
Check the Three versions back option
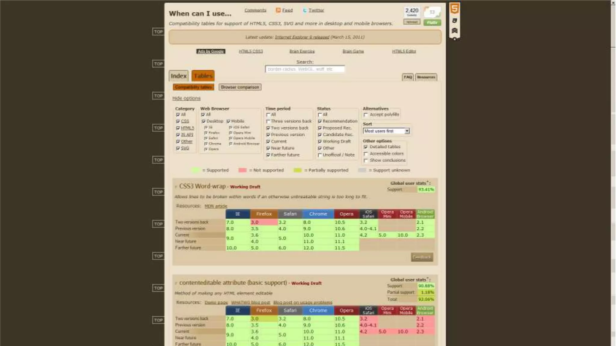[x=268, y=121]
